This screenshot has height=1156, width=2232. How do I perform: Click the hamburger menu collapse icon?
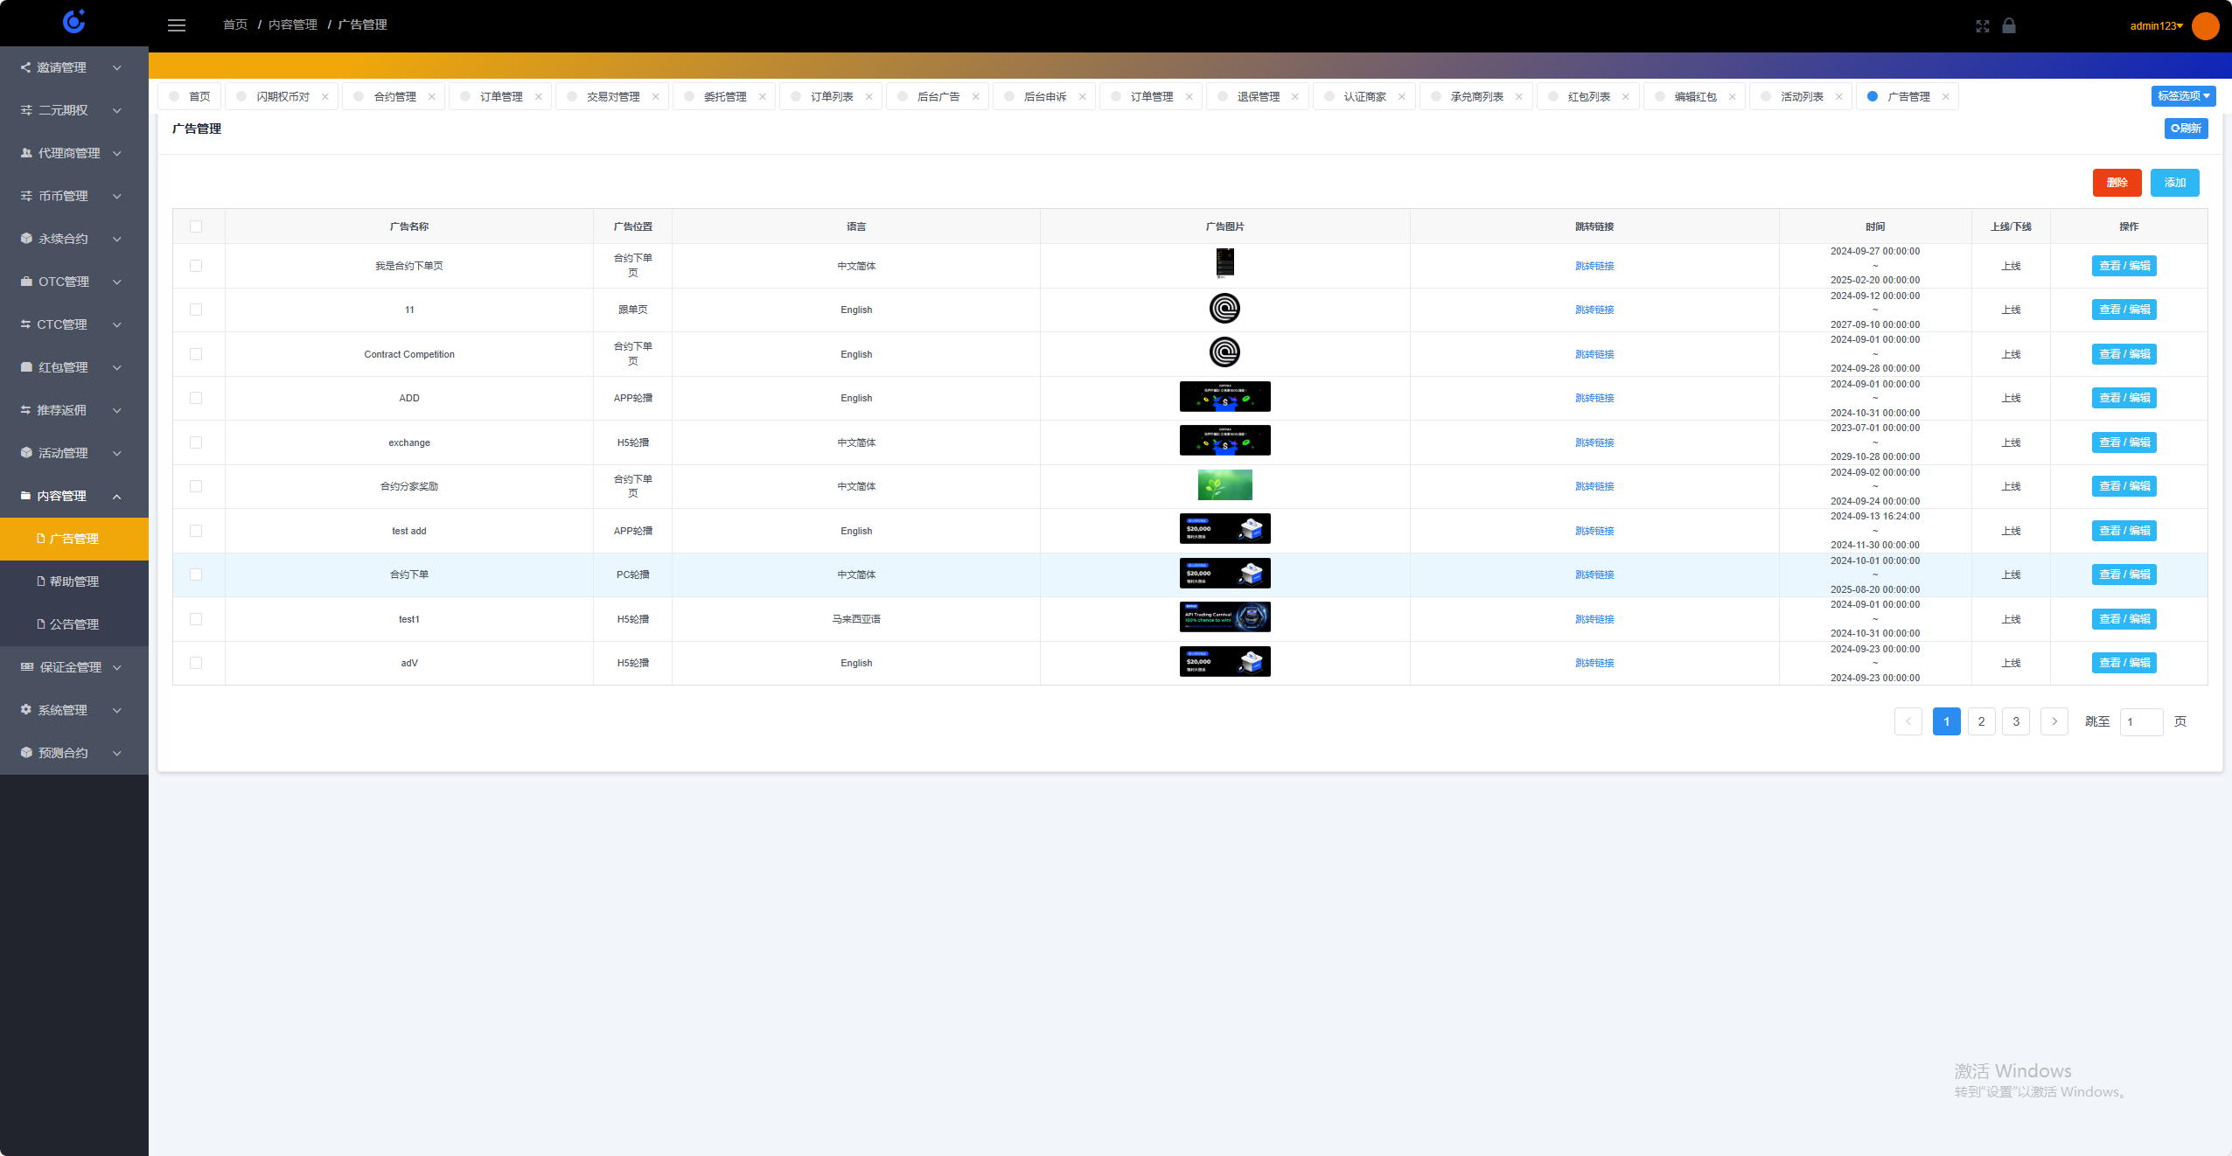click(x=177, y=25)
